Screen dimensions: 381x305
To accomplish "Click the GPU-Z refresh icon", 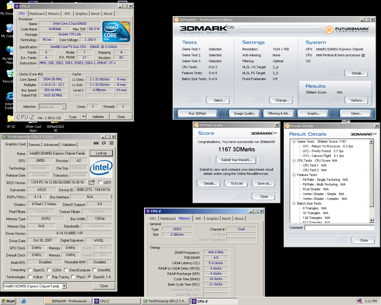I will 104,143.
